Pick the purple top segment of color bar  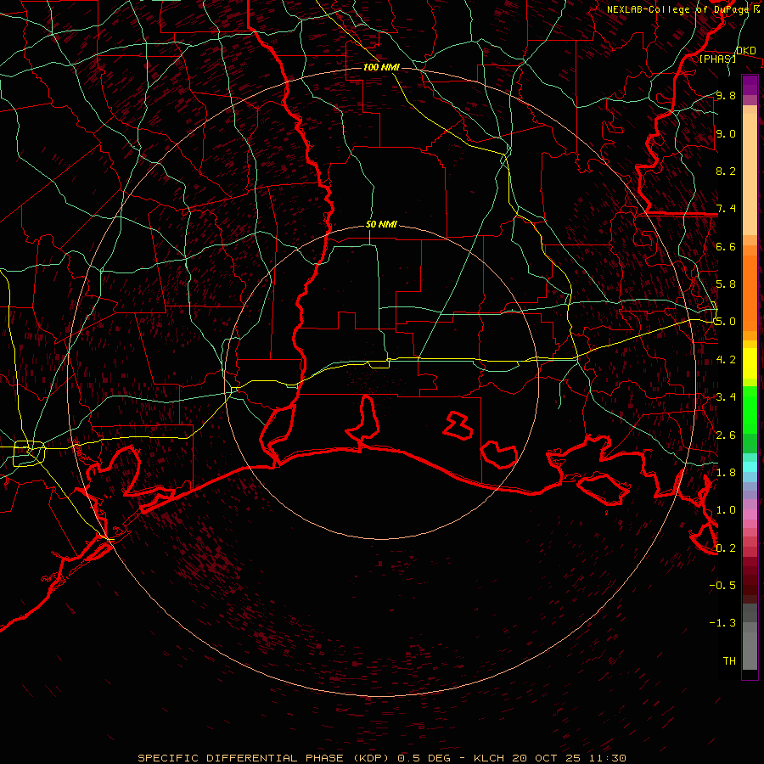click(x=750, y=85)
